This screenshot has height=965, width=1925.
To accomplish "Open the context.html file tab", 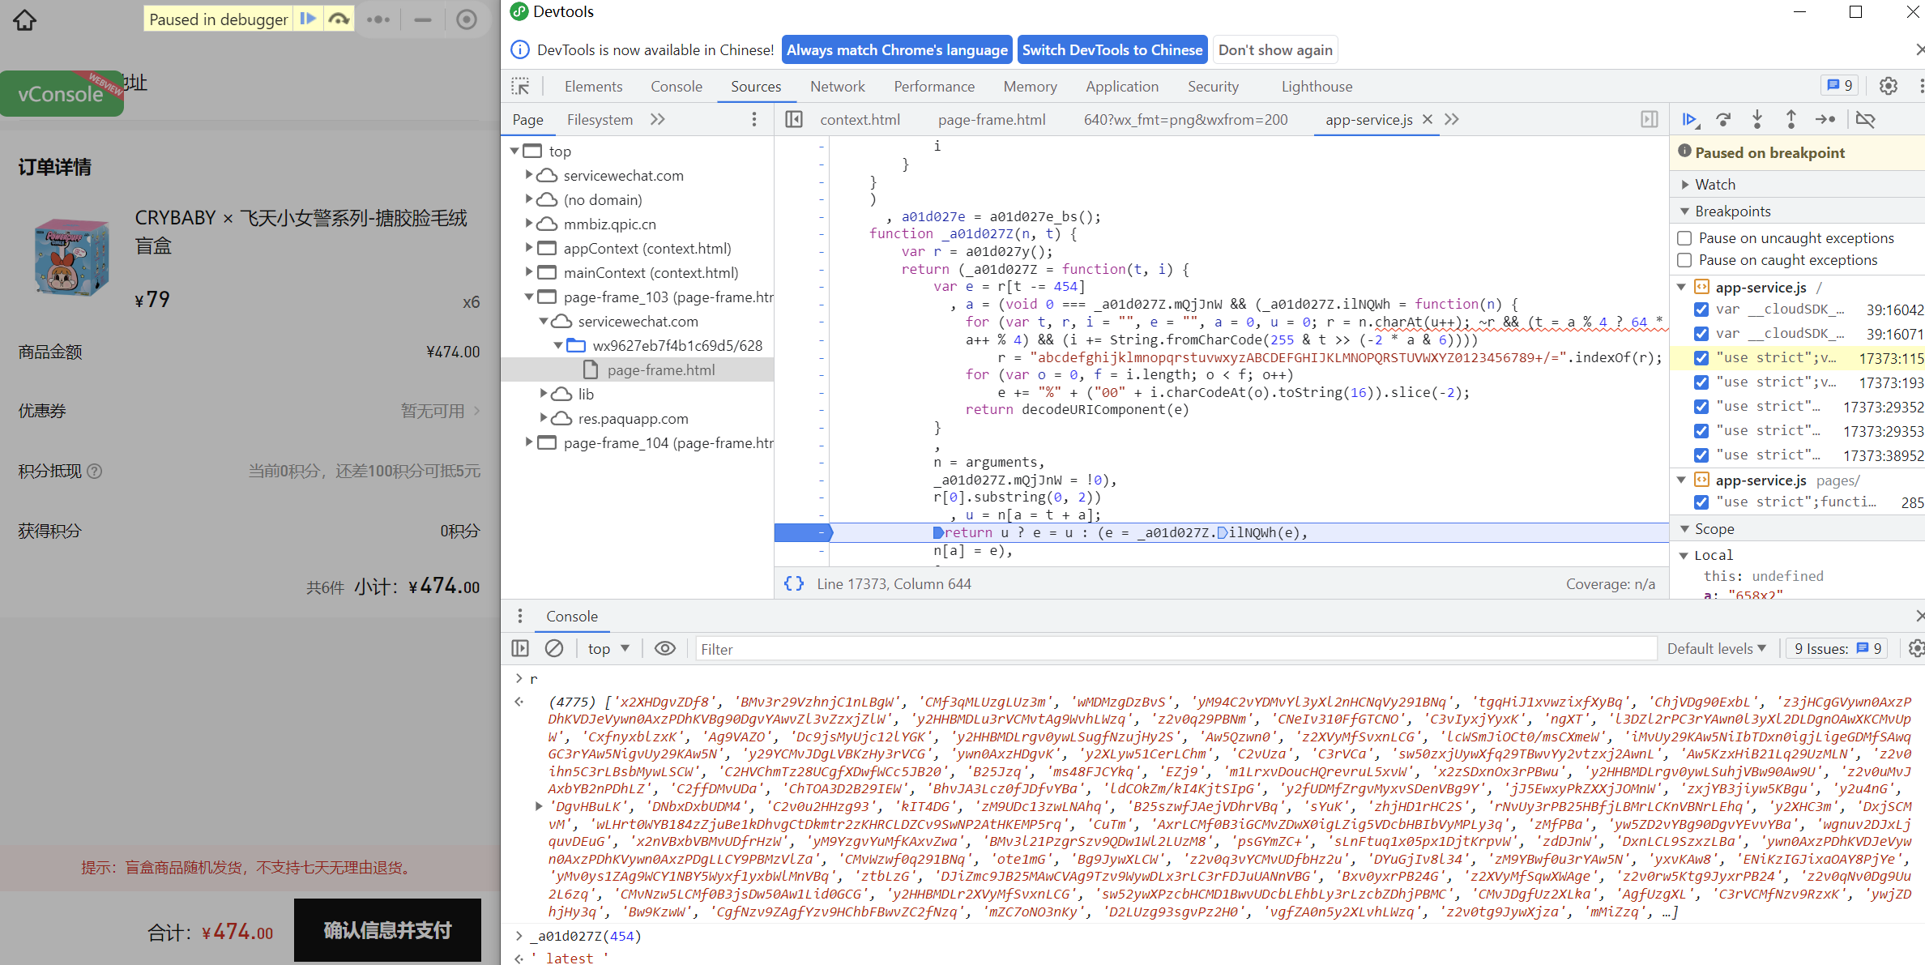I will point(860,120).
